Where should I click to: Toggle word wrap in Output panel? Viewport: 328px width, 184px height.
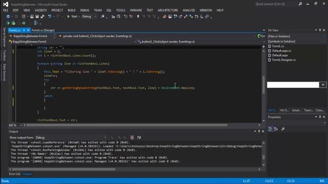139,137
